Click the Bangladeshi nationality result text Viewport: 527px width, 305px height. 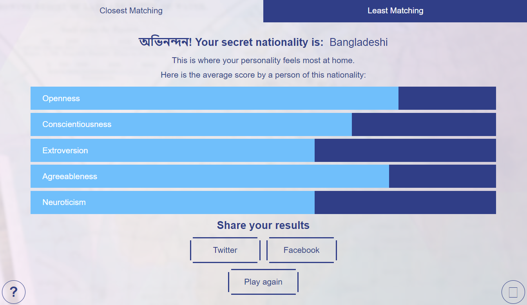[x=359, y=42]
